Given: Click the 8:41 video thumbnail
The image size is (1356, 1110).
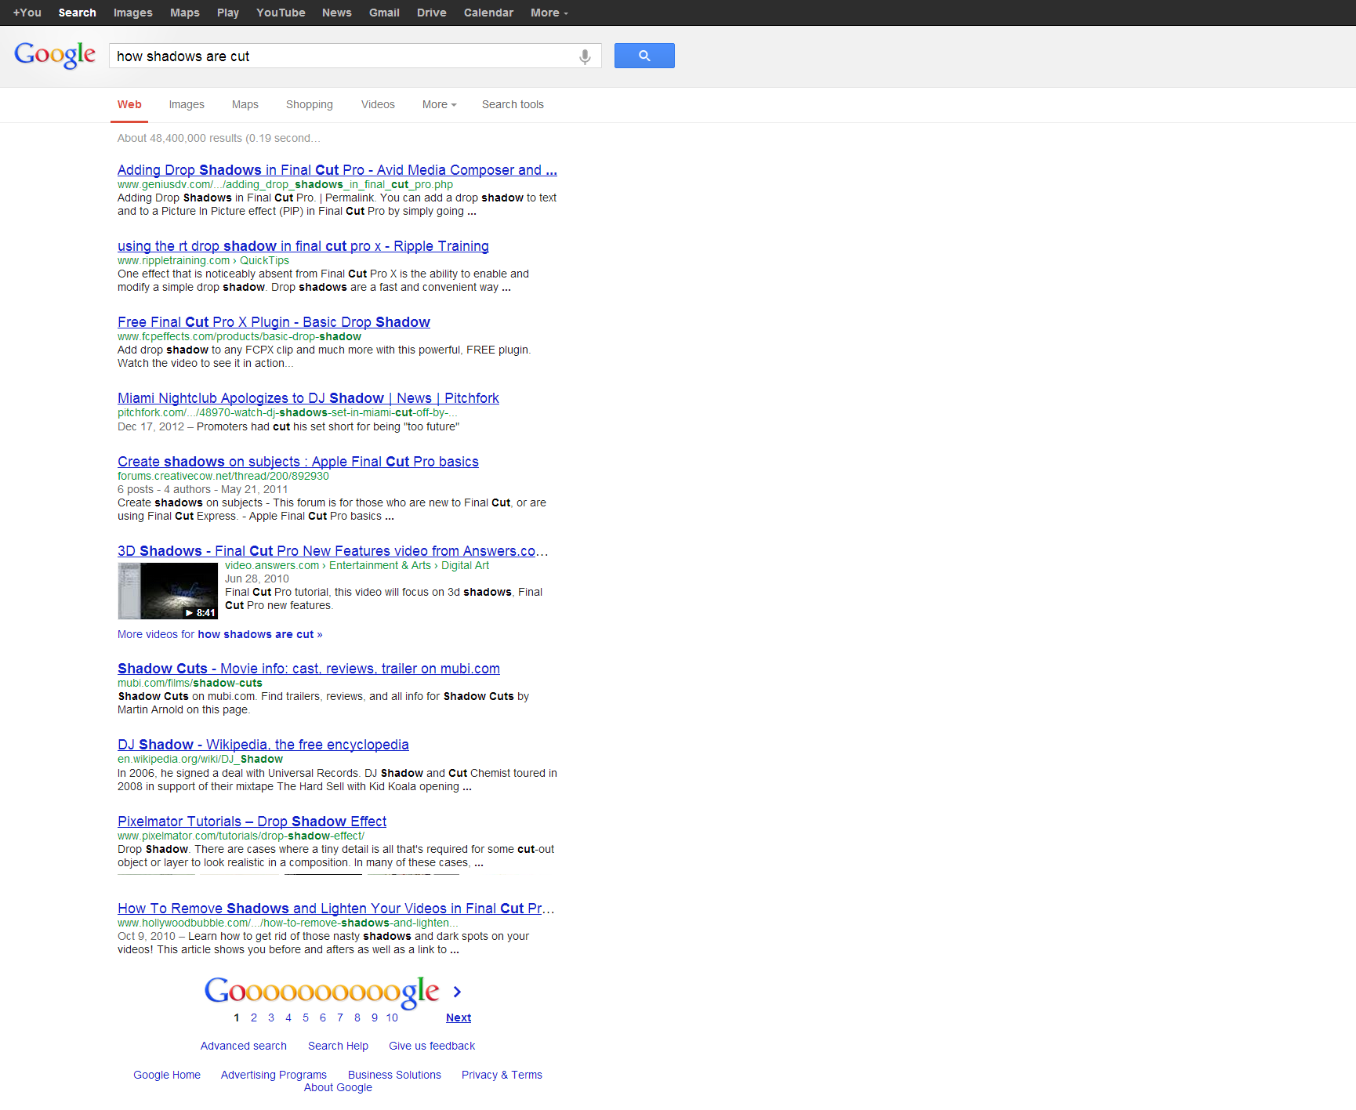Looking at the screenshot, I should click(168, 591).
